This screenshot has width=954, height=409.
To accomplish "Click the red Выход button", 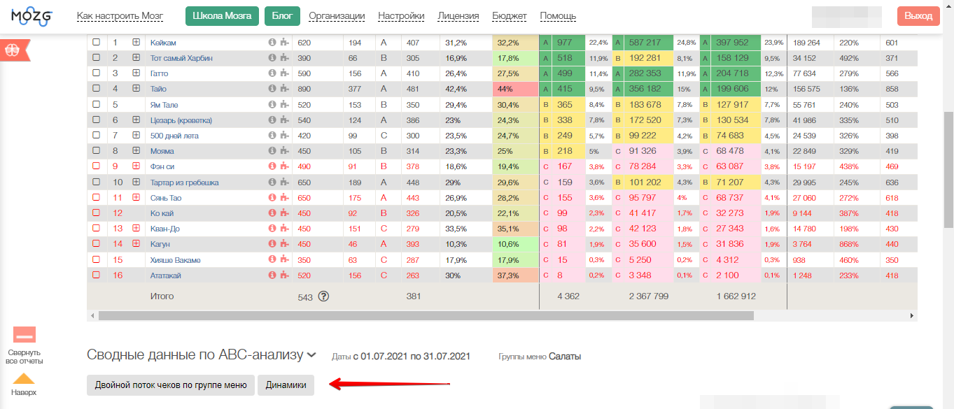I will coord(918,16).
